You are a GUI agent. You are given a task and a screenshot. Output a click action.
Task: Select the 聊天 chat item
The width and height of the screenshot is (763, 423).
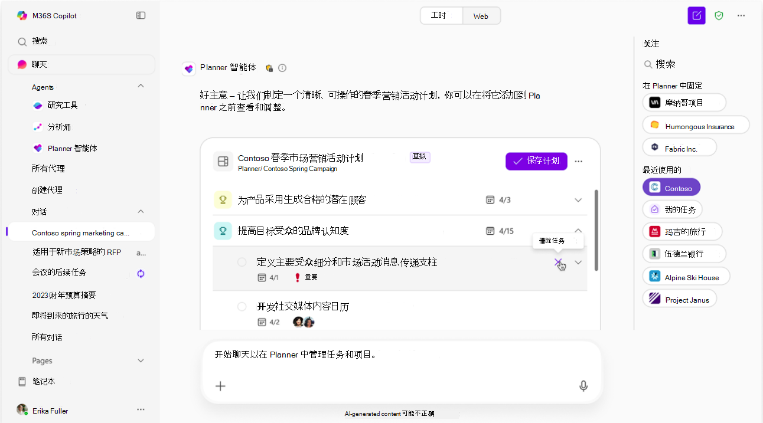pyautogui.click(x=81, y=64)
